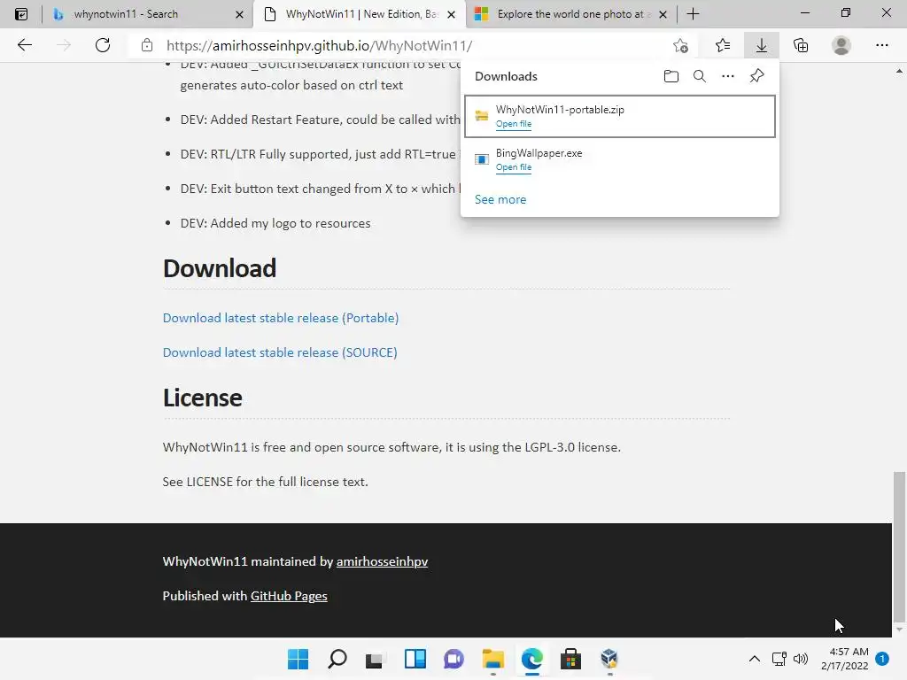Click the scrollbar down arrow

point(899,630)
